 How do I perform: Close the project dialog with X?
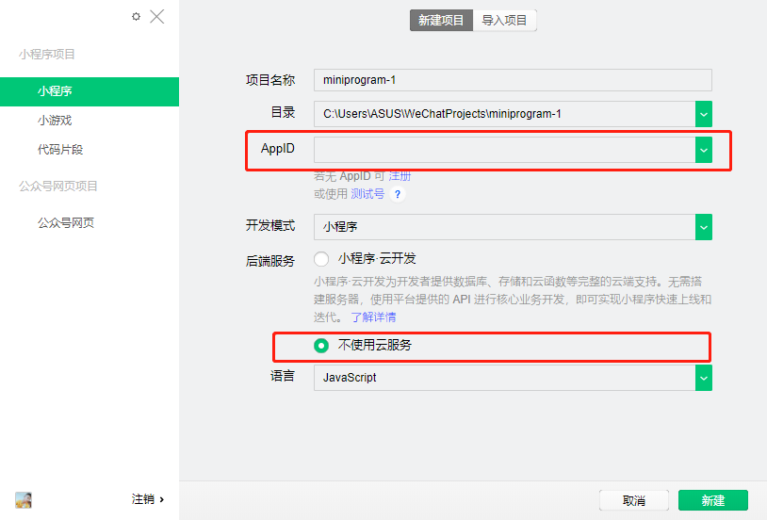(157, 17)
